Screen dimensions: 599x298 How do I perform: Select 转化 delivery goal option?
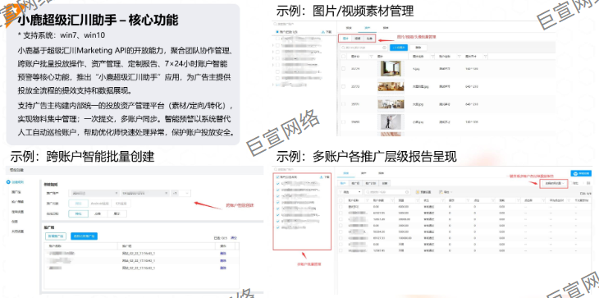tap(78, 214)
